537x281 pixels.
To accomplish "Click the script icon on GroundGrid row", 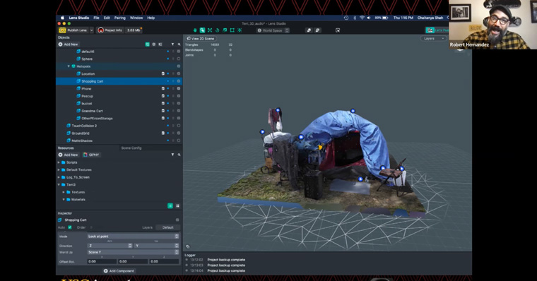I will (x=163, y=133).
